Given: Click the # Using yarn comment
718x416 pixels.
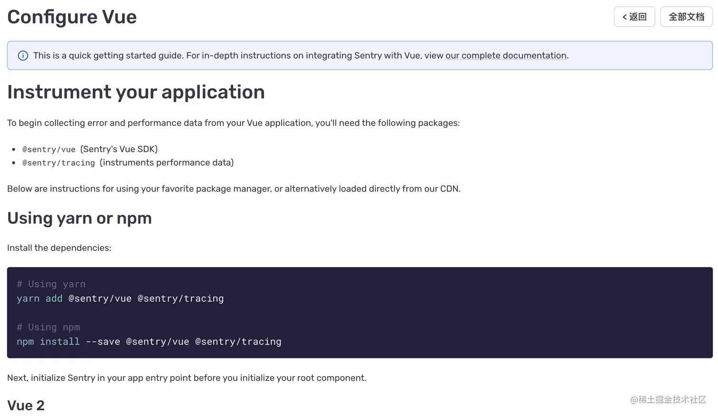Looking at the screenshot, I should [51, 284].
